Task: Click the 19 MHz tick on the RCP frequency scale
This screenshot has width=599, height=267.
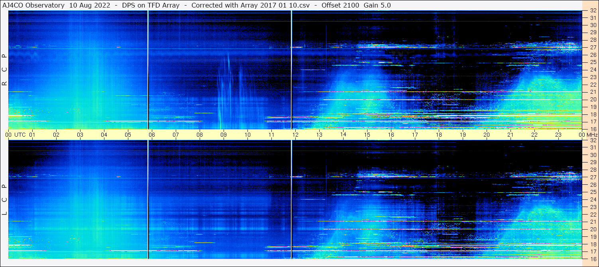Action: [x=593, y=107]
